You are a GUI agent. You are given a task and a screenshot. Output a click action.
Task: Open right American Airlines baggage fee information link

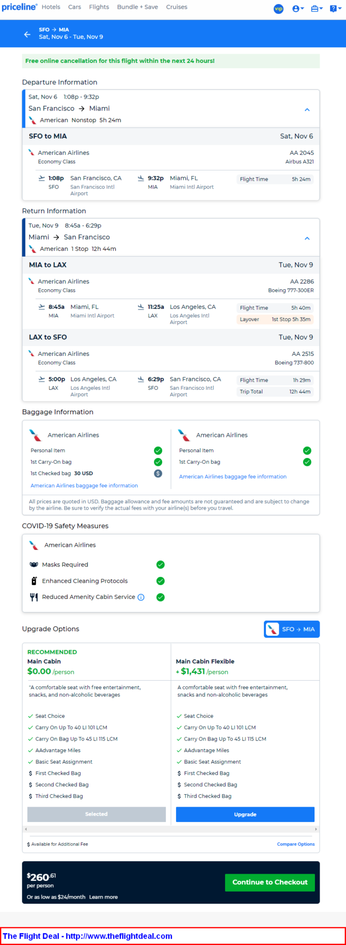[233, 477]
